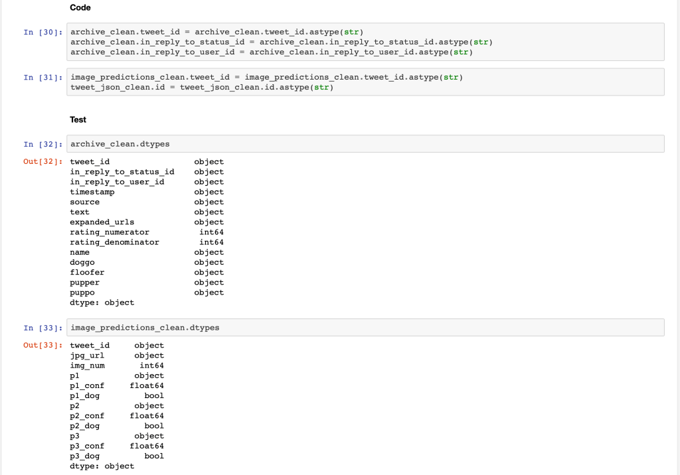The height and width of the screenshot is (475, 680).
Task: Select the in_reply_to_user_id astype line in cell 30
Action: [271, 52]
